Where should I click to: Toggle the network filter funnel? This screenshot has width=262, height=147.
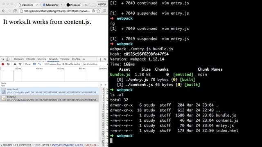(20, 64)
